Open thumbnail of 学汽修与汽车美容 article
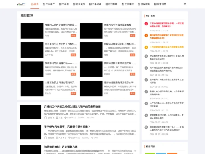 coord(30,132)
